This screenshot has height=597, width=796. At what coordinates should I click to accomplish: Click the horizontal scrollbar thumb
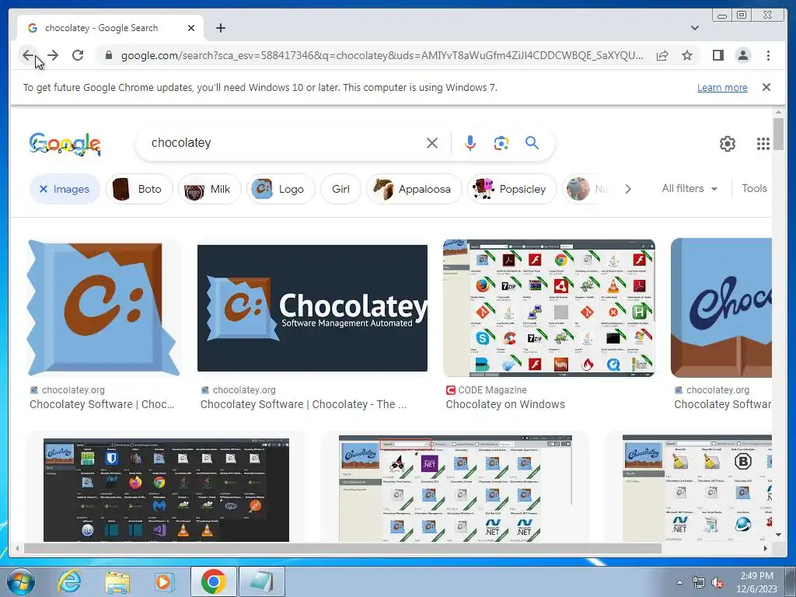pos(343,548)
